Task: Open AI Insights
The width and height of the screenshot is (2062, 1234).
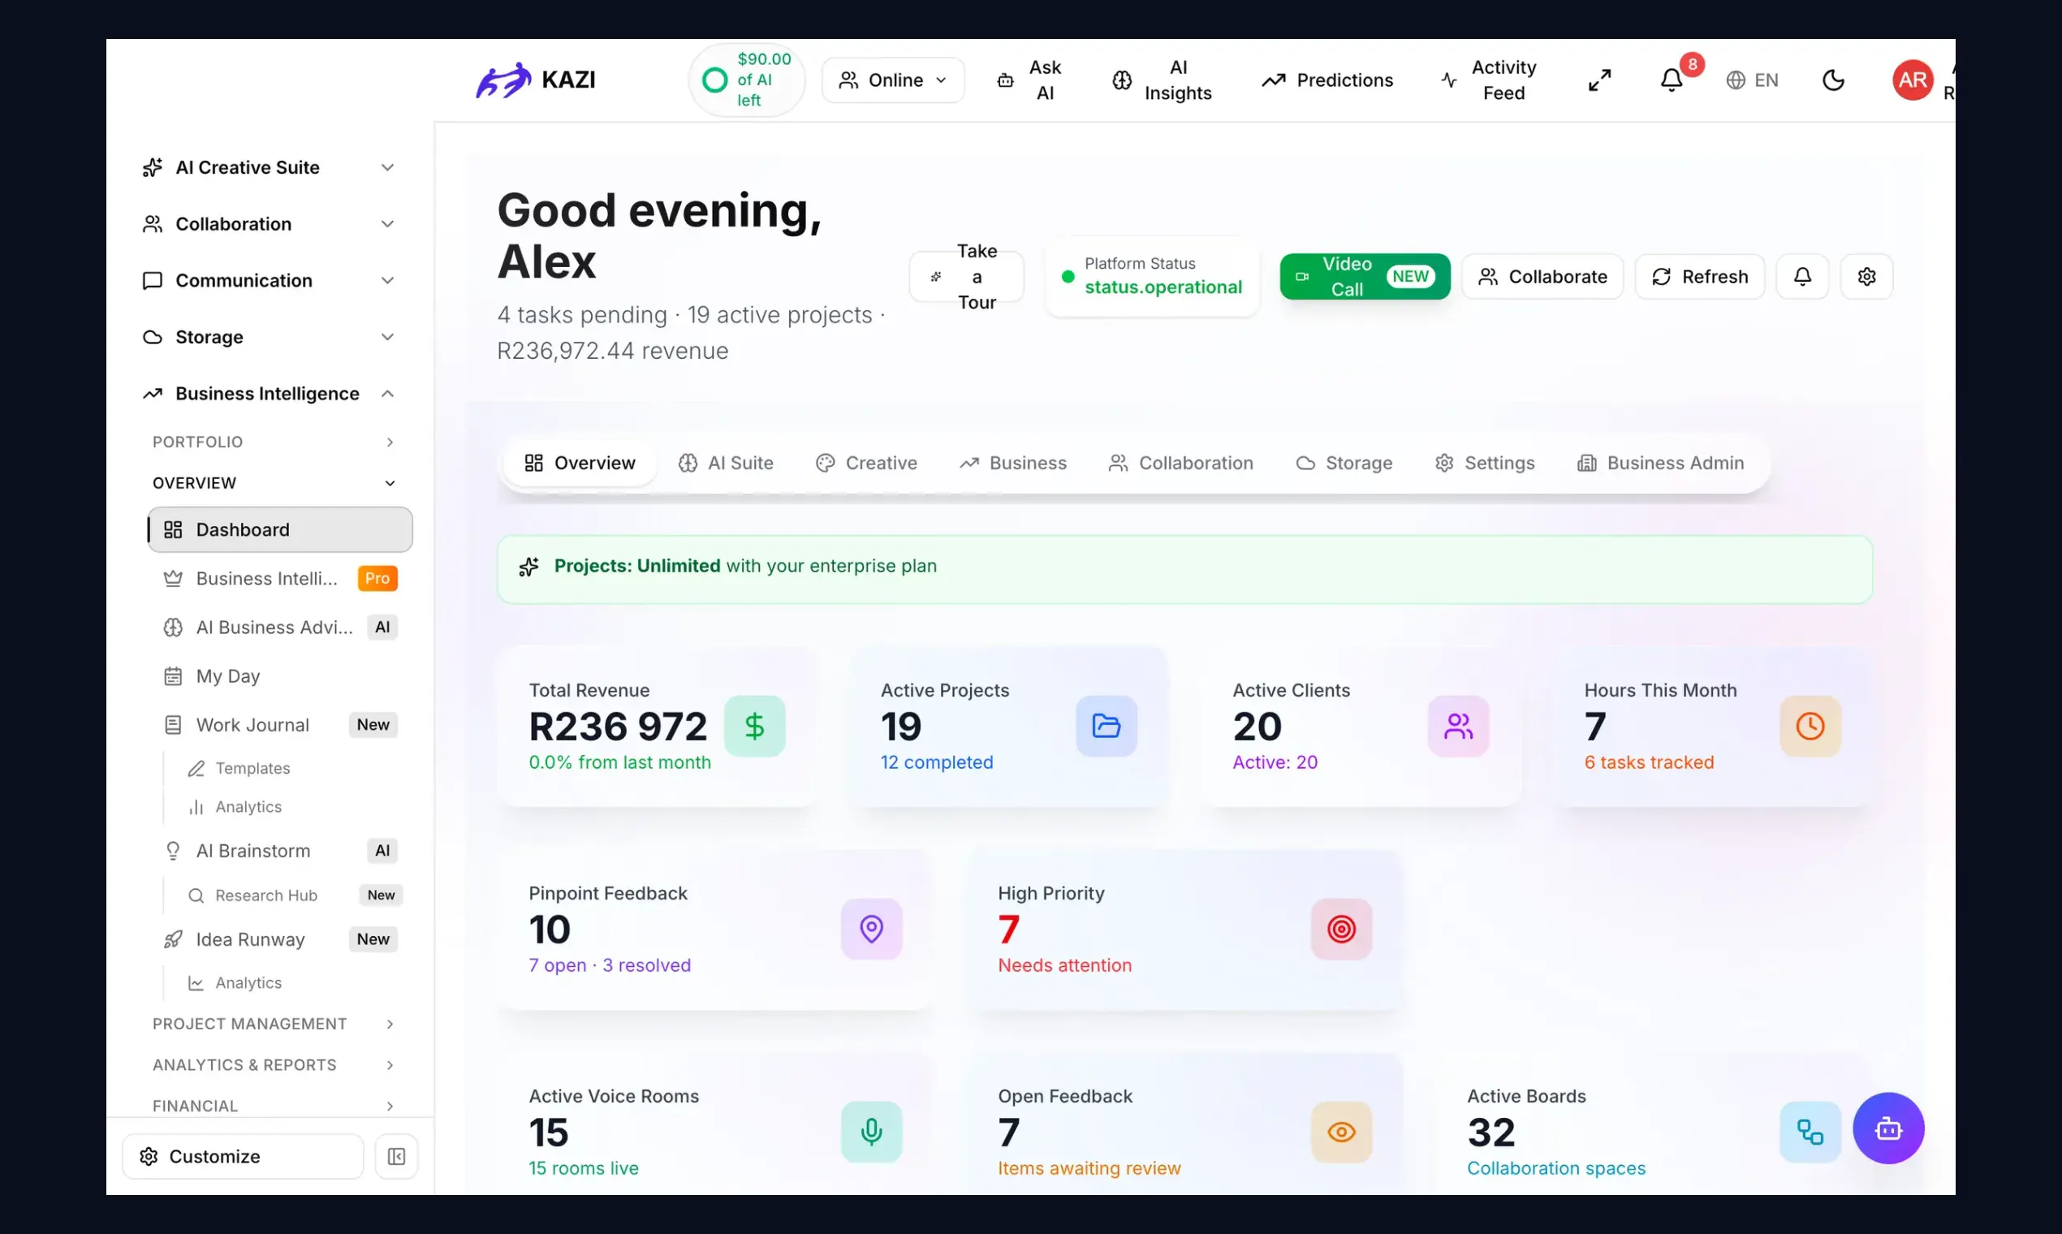Action: pyautogui.click(x=1163, y=80)
